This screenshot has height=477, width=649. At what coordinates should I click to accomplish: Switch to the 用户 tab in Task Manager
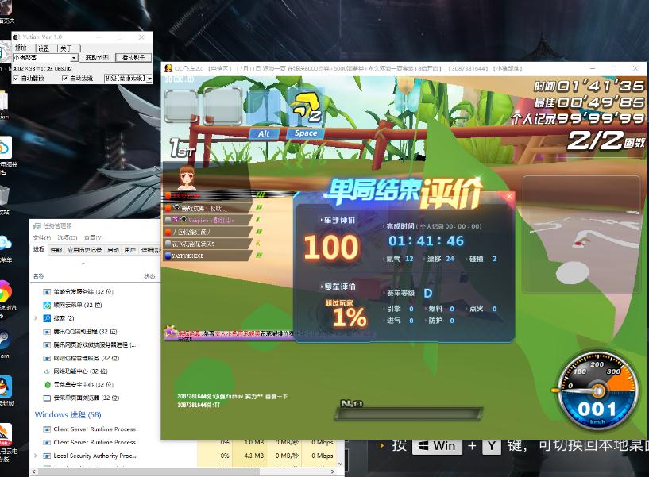pyautogui.click(x=130, y=250)
